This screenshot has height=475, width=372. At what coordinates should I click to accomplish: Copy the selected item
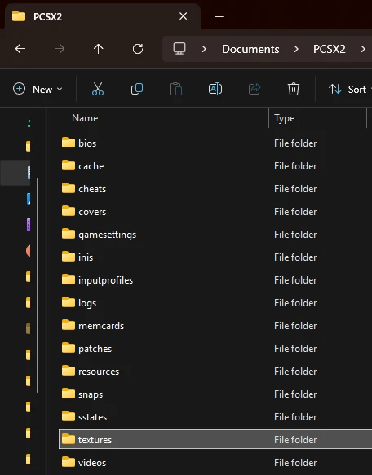pyautogui.click(x=137, y=89)
